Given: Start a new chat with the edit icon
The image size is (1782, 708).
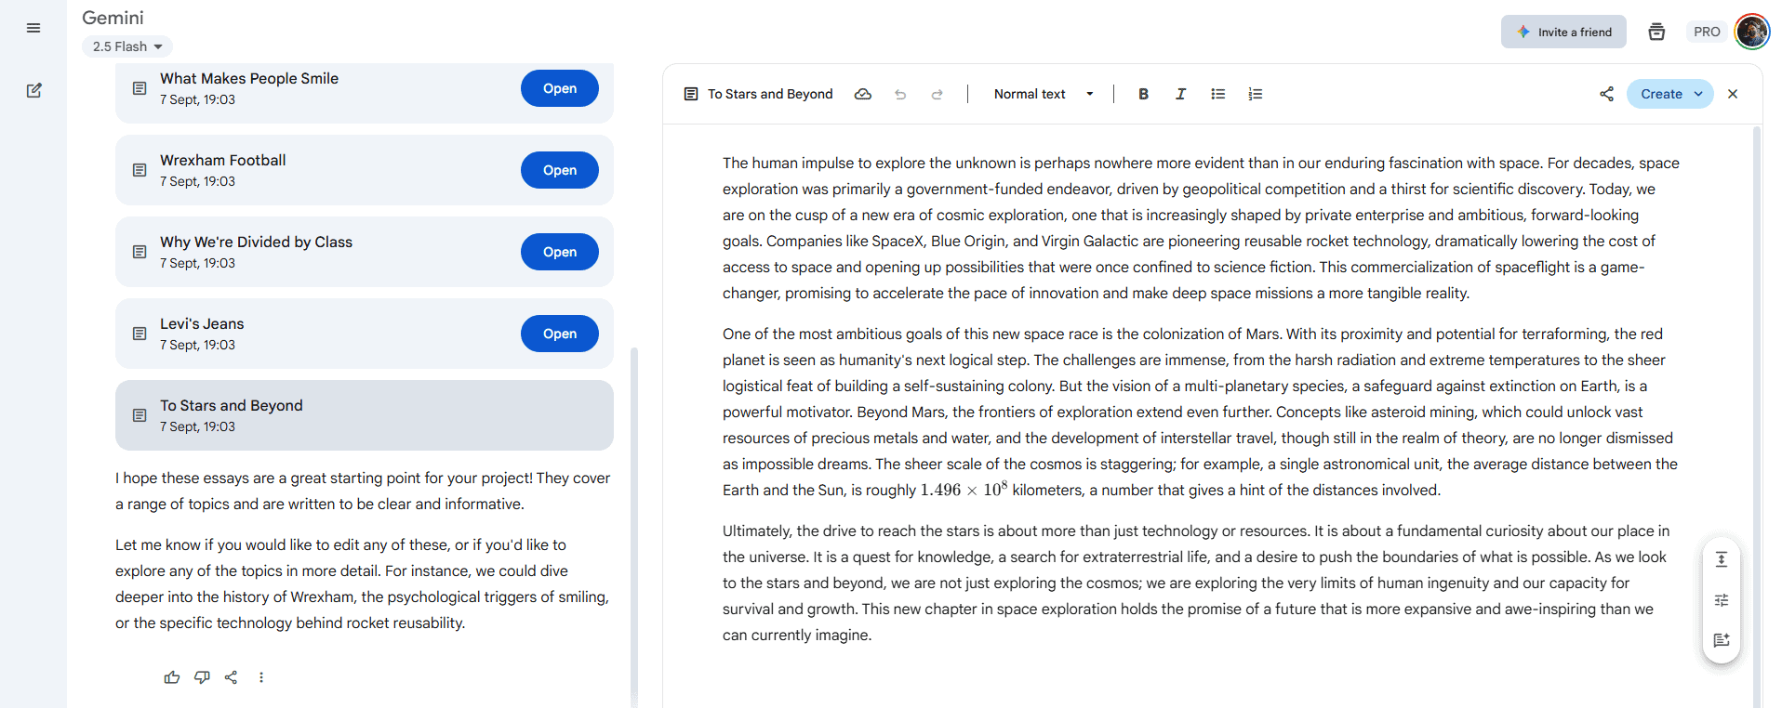Looking at the screenshot, I should [x=33, y=90].
